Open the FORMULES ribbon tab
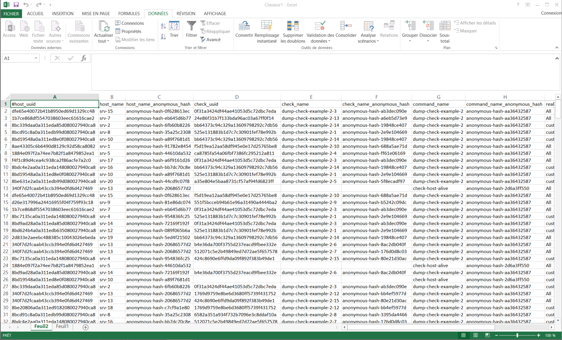562x340 pixels. 129,14
